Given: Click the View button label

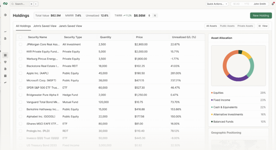Looking at the screenshot, I should [x=265, y=26].
